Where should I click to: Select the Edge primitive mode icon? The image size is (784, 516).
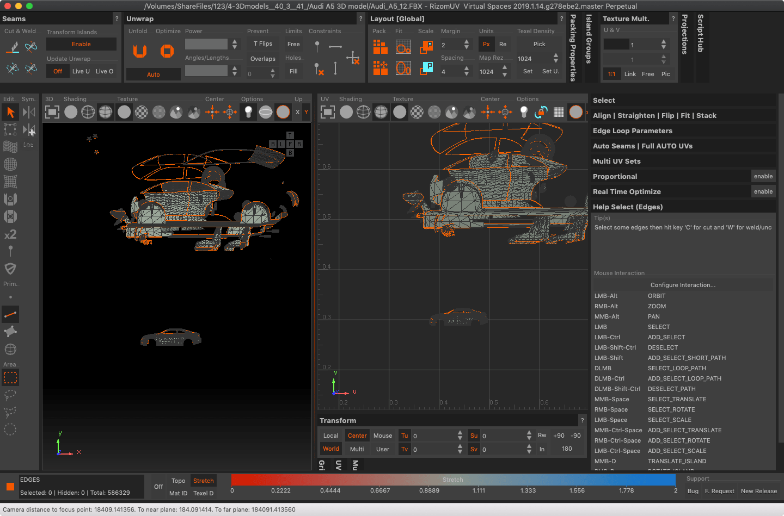(10, 314)
